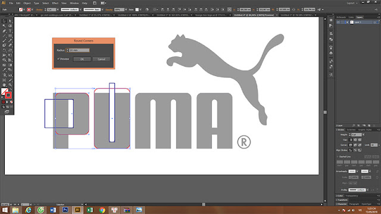Screen dimensions: 381x214
Task: Select the Type tool
Action: (10, 31)
